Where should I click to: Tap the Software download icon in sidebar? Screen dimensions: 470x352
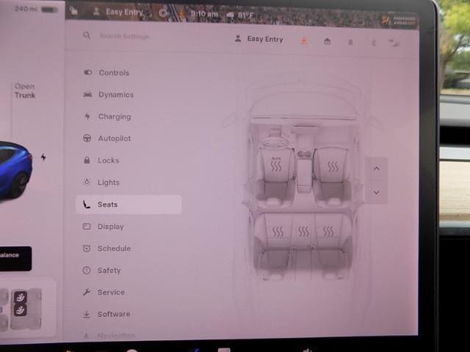point(87,314)
